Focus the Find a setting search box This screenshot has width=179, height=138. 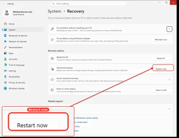pyautogui.click(x=88, y=4)
